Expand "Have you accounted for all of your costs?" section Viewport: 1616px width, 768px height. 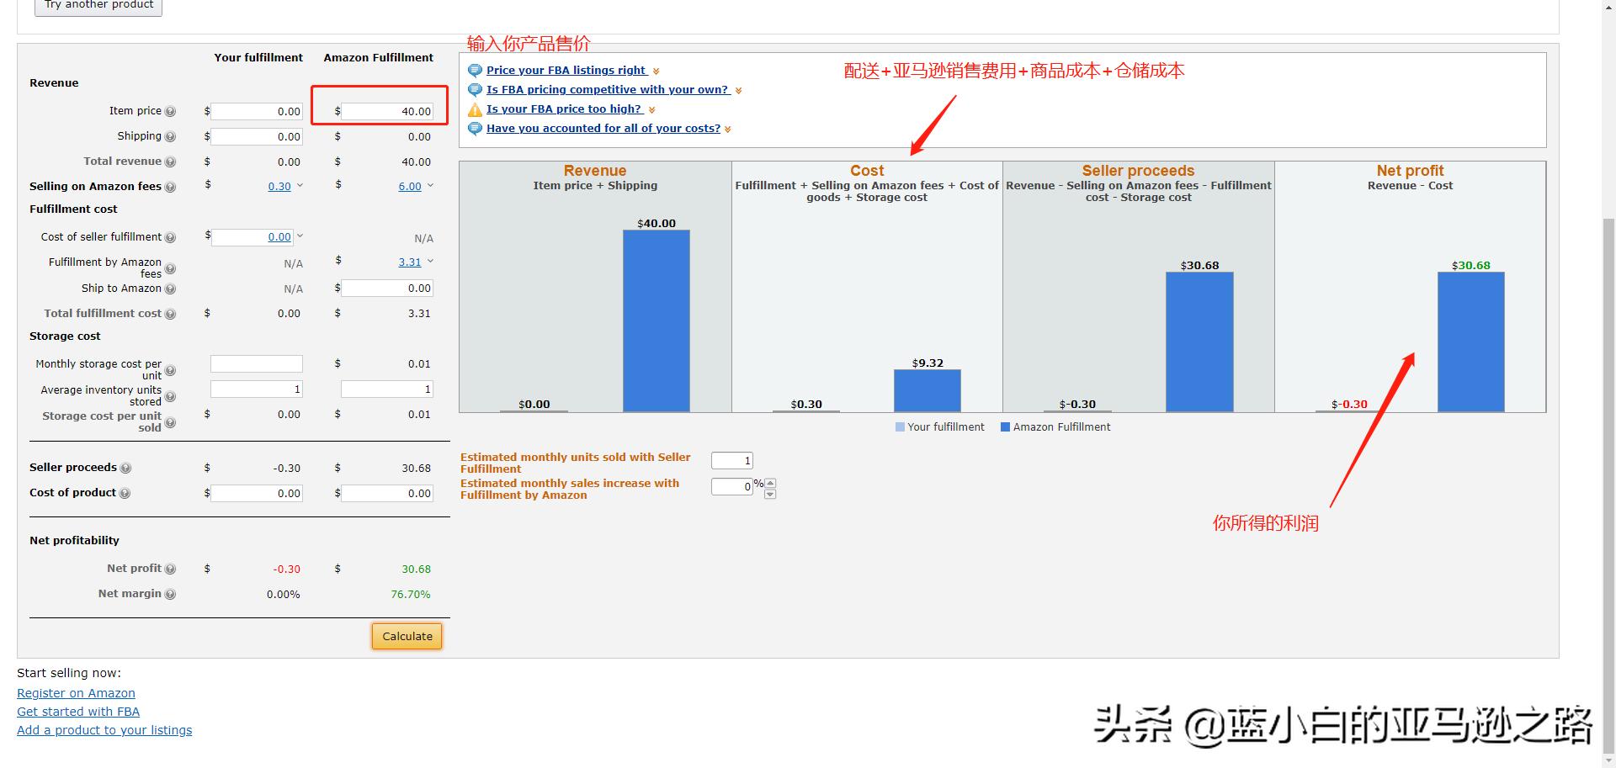[x=727, y=128]
